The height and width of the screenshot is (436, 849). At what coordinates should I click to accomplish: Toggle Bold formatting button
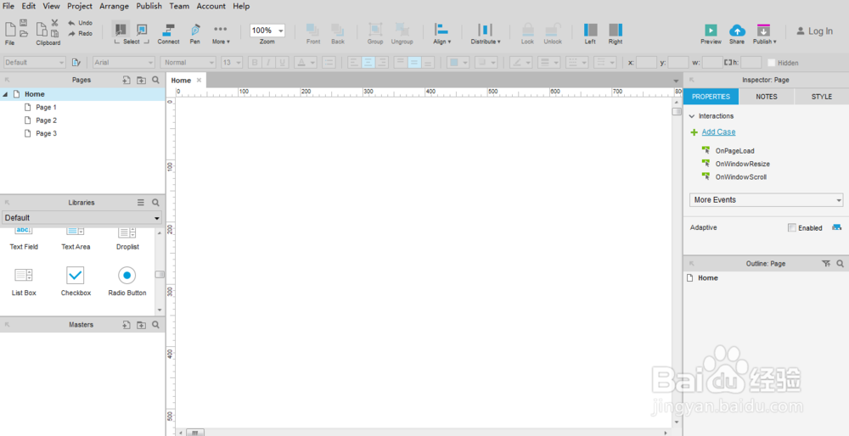coord(255,63)
